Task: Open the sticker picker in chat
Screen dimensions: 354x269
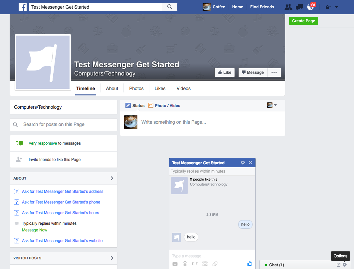Action: coord(205,264)
